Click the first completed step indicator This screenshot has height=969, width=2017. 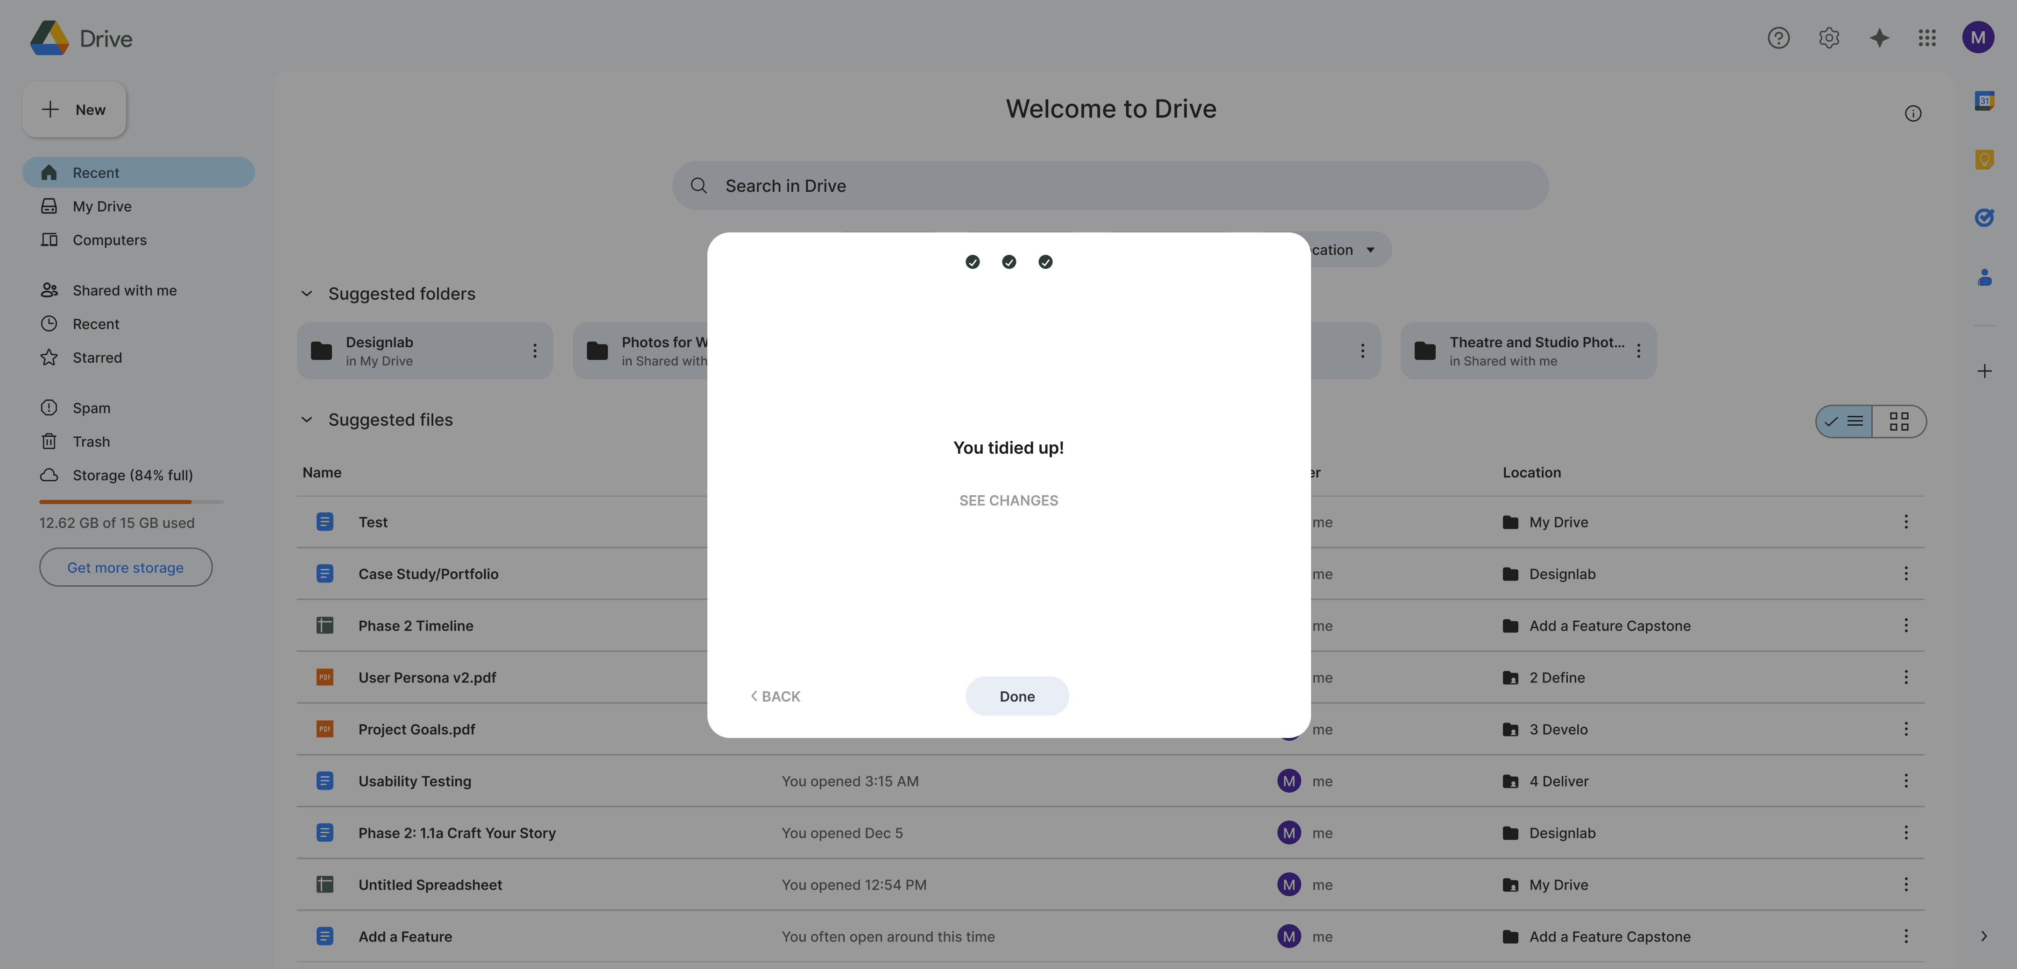[973, 262]
